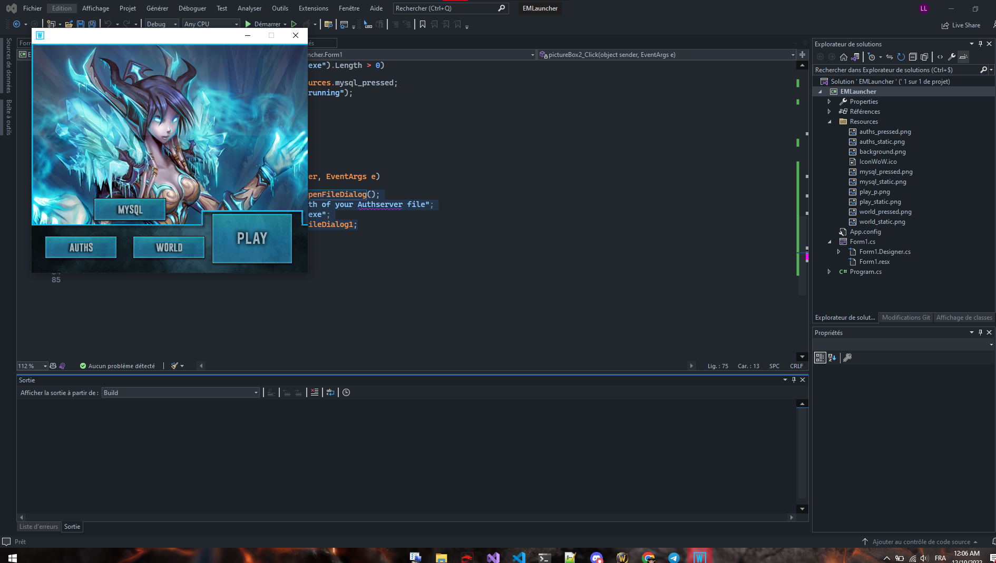Open Telegram from the taskbar
The image size is (996, 563).
pos(674,557)
